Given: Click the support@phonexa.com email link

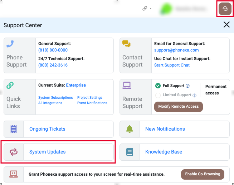Looking at the screenshot, I should 176,50.
